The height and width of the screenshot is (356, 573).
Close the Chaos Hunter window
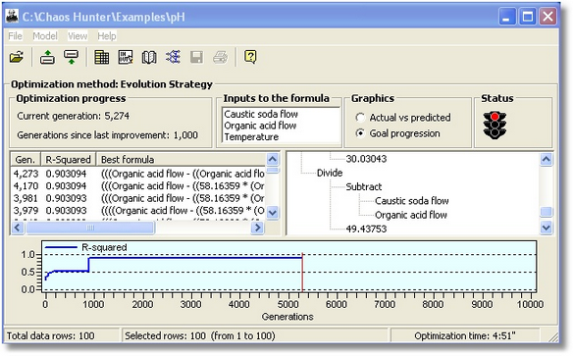tap(547, 17)
